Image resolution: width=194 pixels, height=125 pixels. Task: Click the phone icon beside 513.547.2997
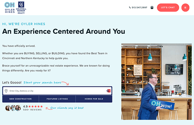pyautogui.click(x=130, y=7)
